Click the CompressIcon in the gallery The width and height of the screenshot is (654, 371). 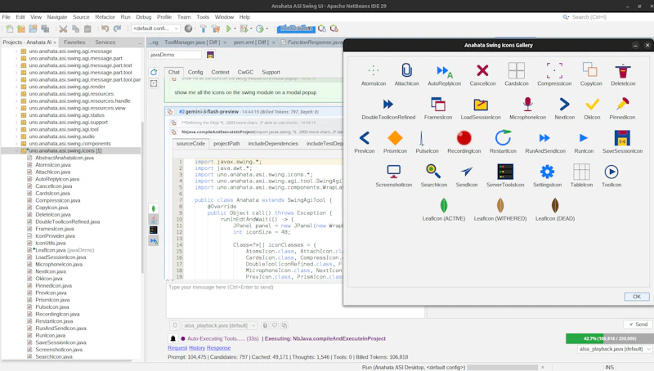554,70
